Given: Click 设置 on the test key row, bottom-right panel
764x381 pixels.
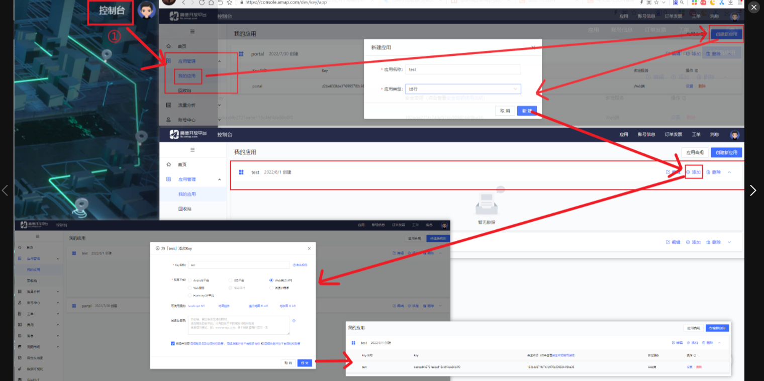Looking at the screenshot, I should click(690, 367).
